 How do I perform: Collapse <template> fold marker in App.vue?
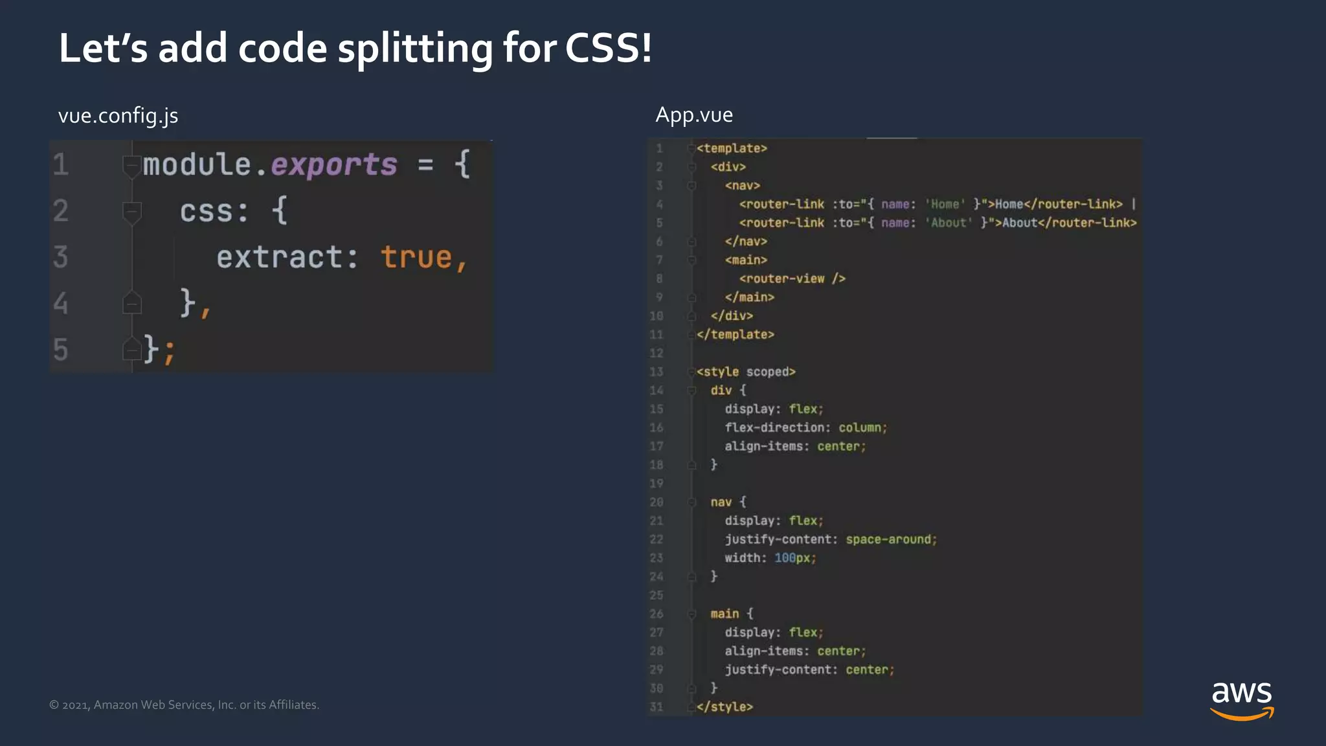(691, 149)
